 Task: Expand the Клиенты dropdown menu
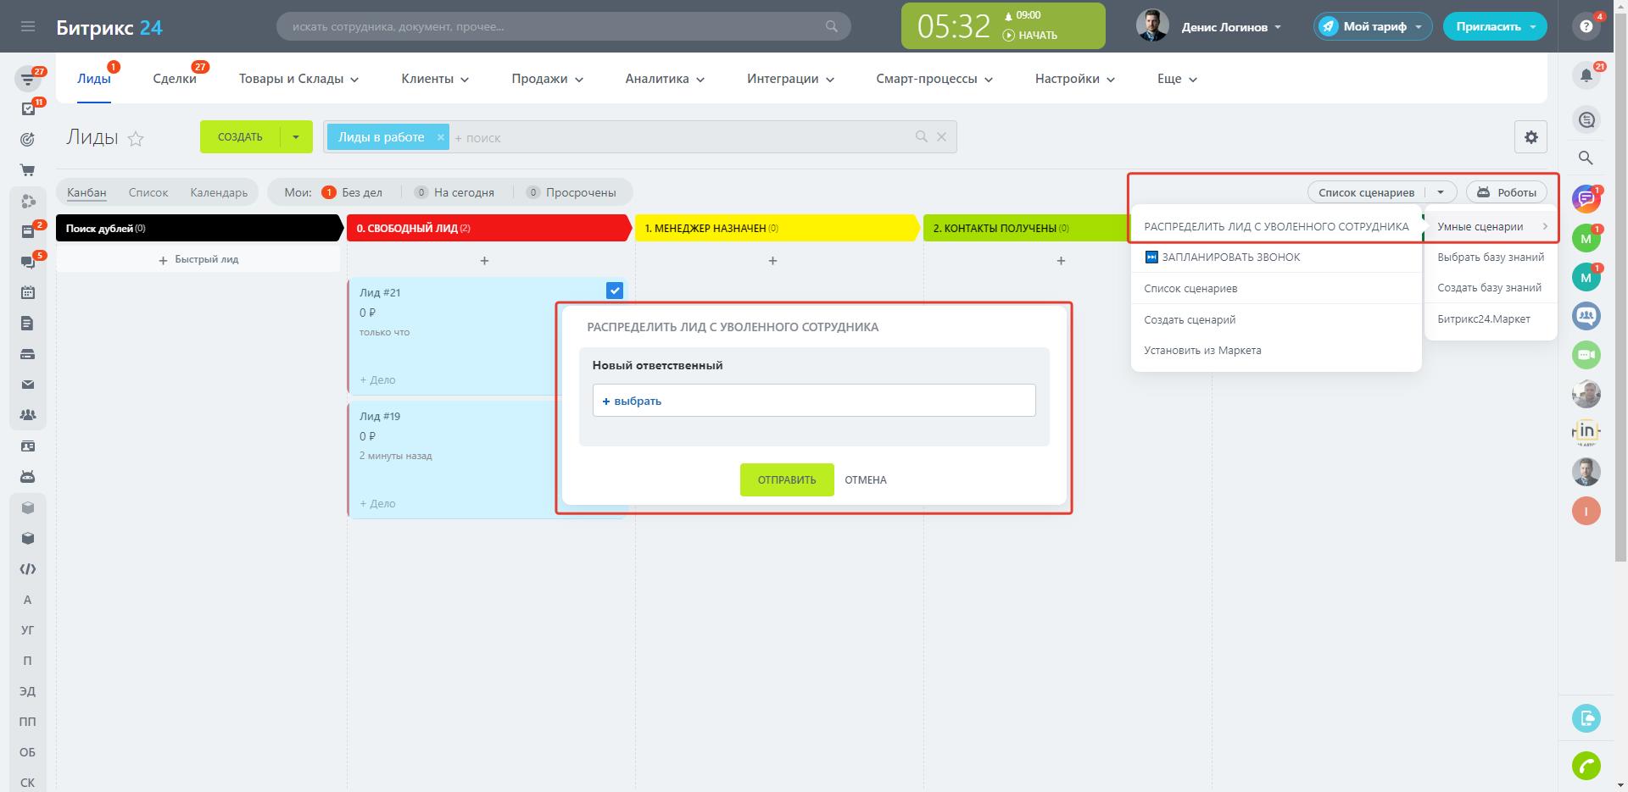435,79
